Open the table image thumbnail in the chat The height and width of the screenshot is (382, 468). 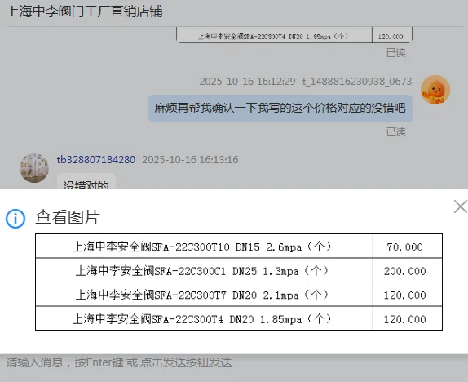[x=294, y=35]
